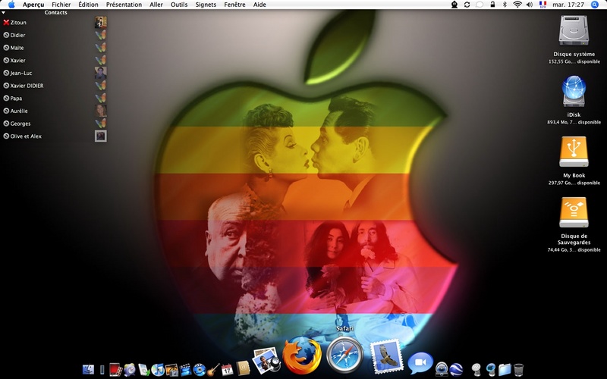Open the Outils menu
The image size is (607, 379).
tap(179, 5)
